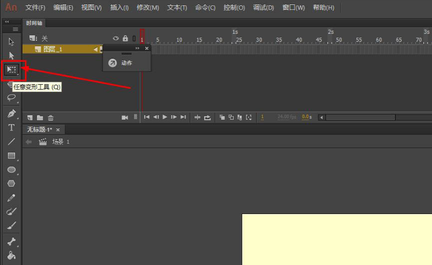Select the Lasso tool
The width and height of the screenshot is (432, 265).
[x=11, y=97]
